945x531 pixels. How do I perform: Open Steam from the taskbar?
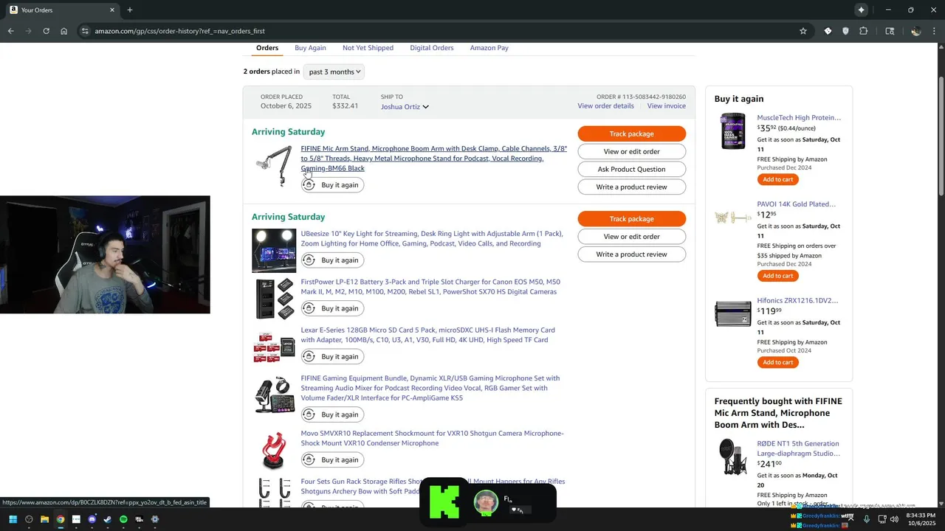tap(108, 519)
